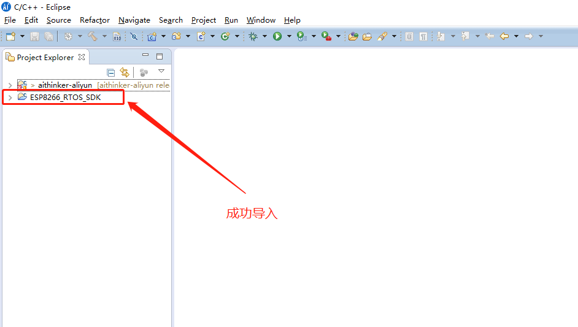Click the Skip All Breakpoints icon

(134, 36)
